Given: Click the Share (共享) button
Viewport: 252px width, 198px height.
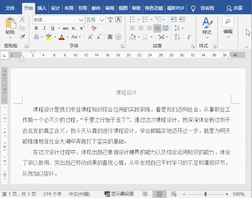Looking at the screenshot, I should (x=235, y=8).
